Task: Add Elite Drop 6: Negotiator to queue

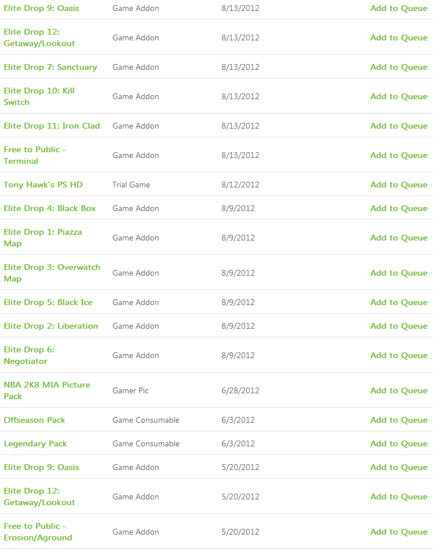Action: tap(398, 355)
